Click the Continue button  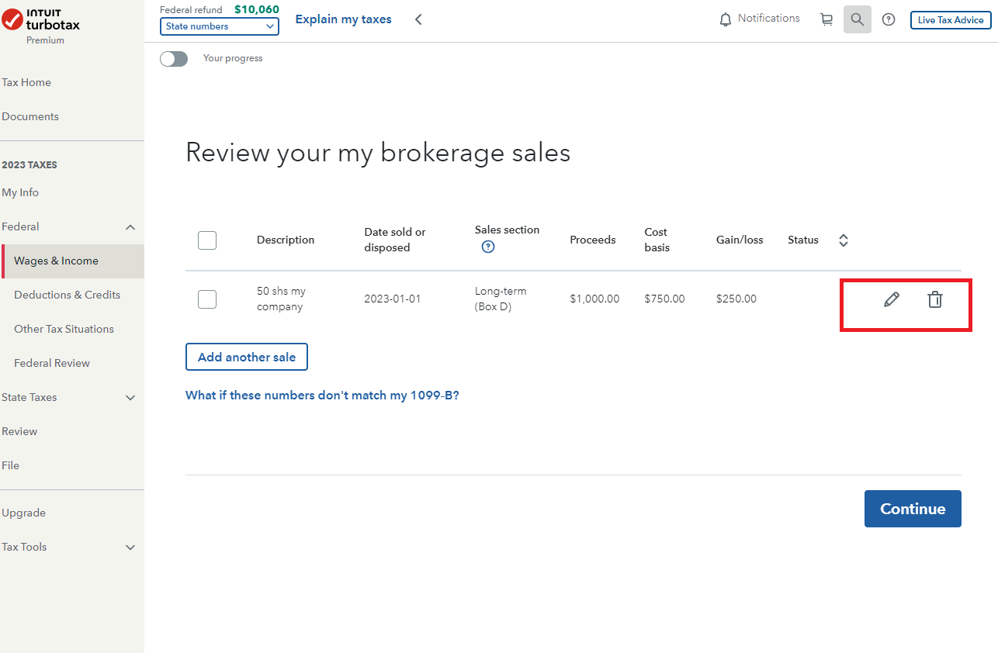tap(913, 509)
